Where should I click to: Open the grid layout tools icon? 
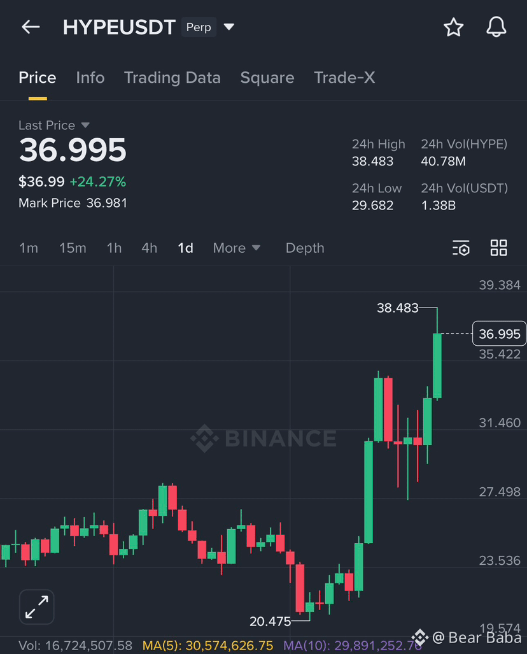498,248
